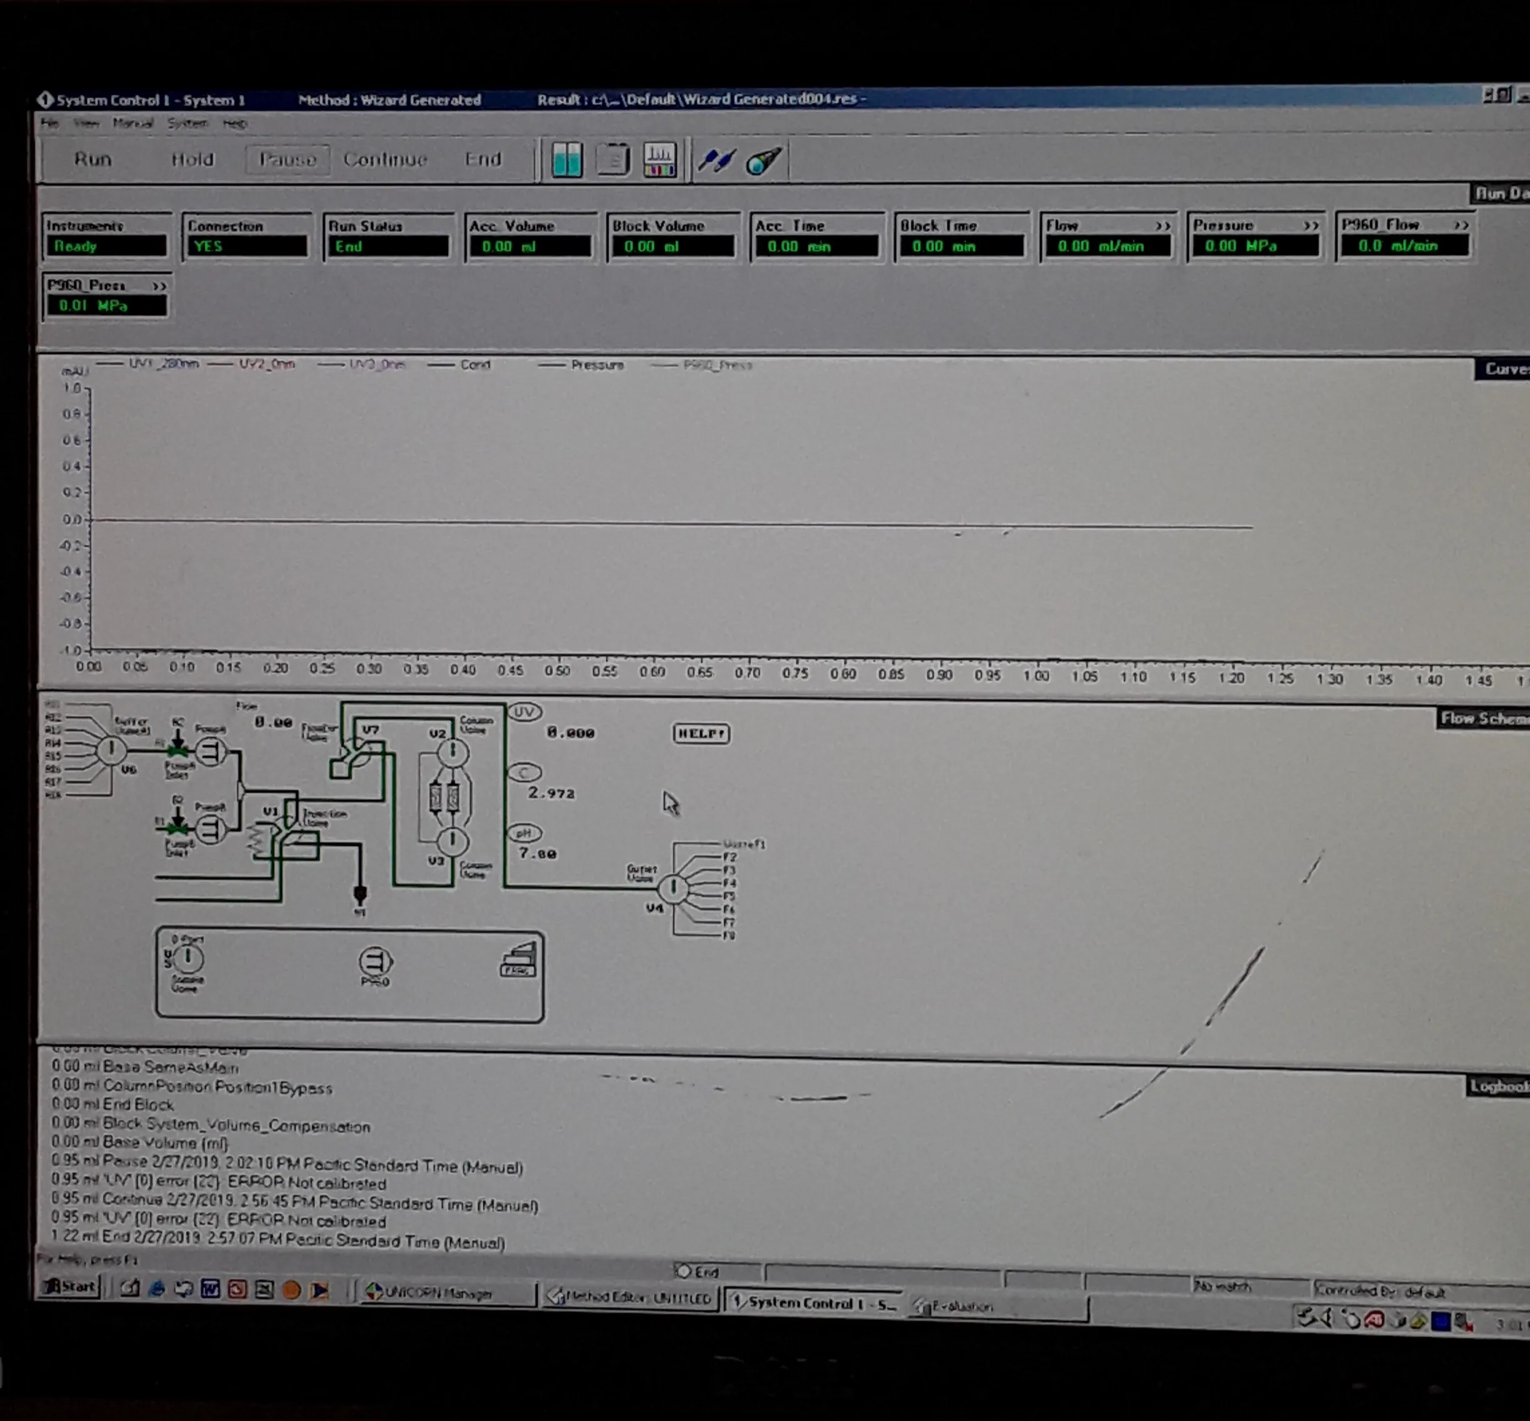Select Pump A symbol in flow scheme

coord(211,750)
